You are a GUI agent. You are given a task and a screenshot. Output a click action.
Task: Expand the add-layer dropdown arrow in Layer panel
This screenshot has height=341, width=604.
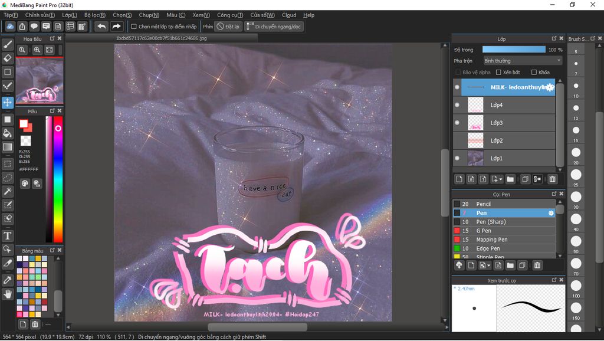click(501, 179)
